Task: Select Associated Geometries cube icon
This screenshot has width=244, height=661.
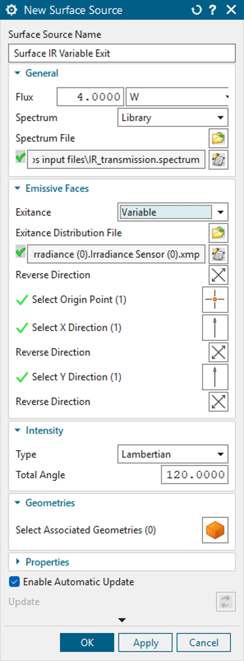Action: (216, 530)
